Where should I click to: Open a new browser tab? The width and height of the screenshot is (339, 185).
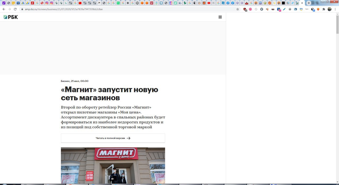click(309, 3)
